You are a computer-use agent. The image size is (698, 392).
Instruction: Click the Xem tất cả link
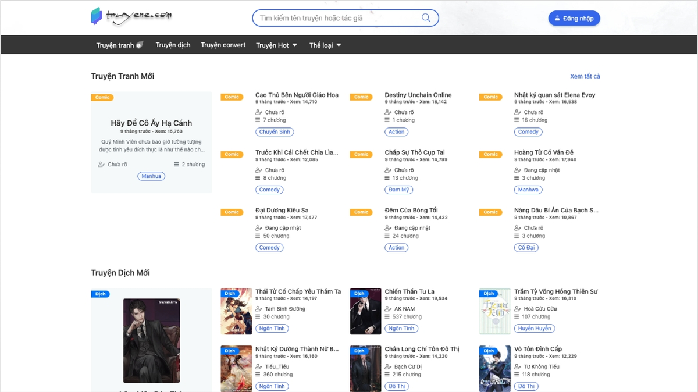point(585,76)
